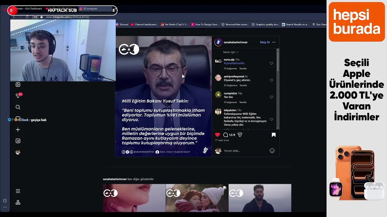
Task: Open the Instagram dashboard insights icon
Action: pos(18,141)
